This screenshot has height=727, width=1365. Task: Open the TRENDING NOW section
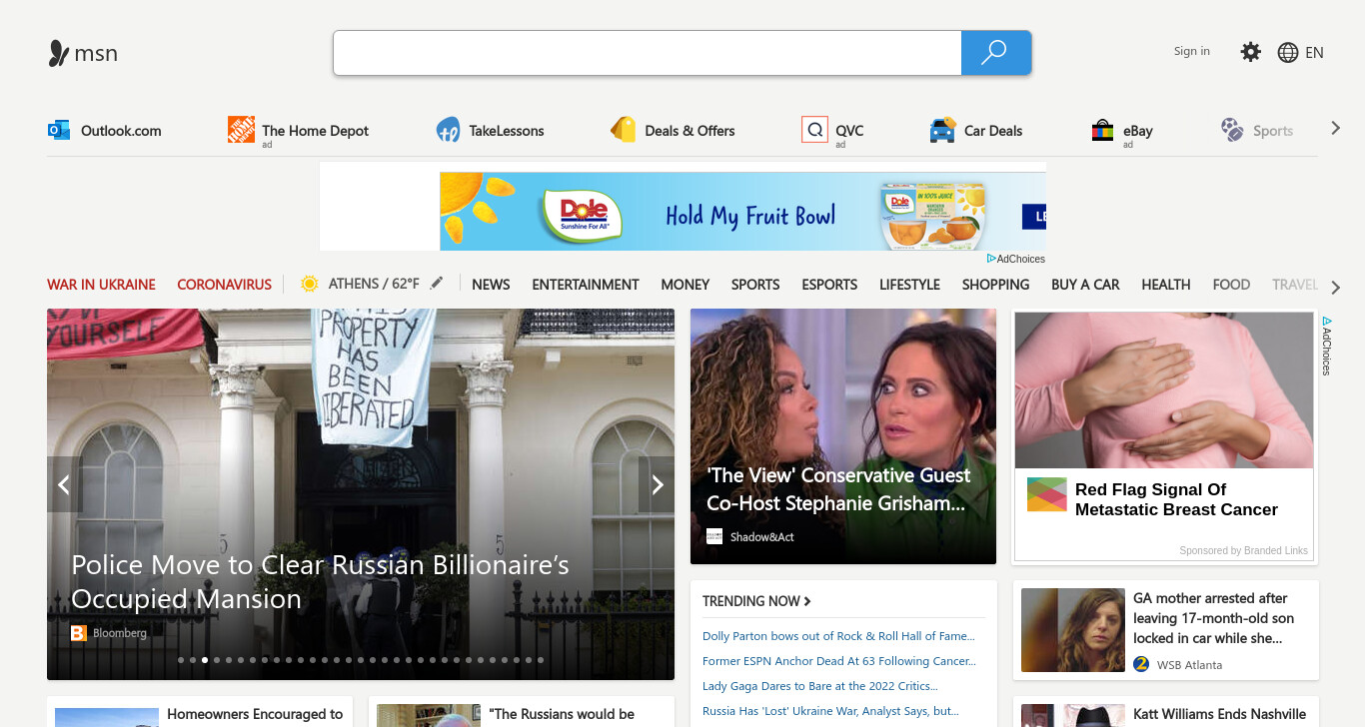click(x=756, y=601)
